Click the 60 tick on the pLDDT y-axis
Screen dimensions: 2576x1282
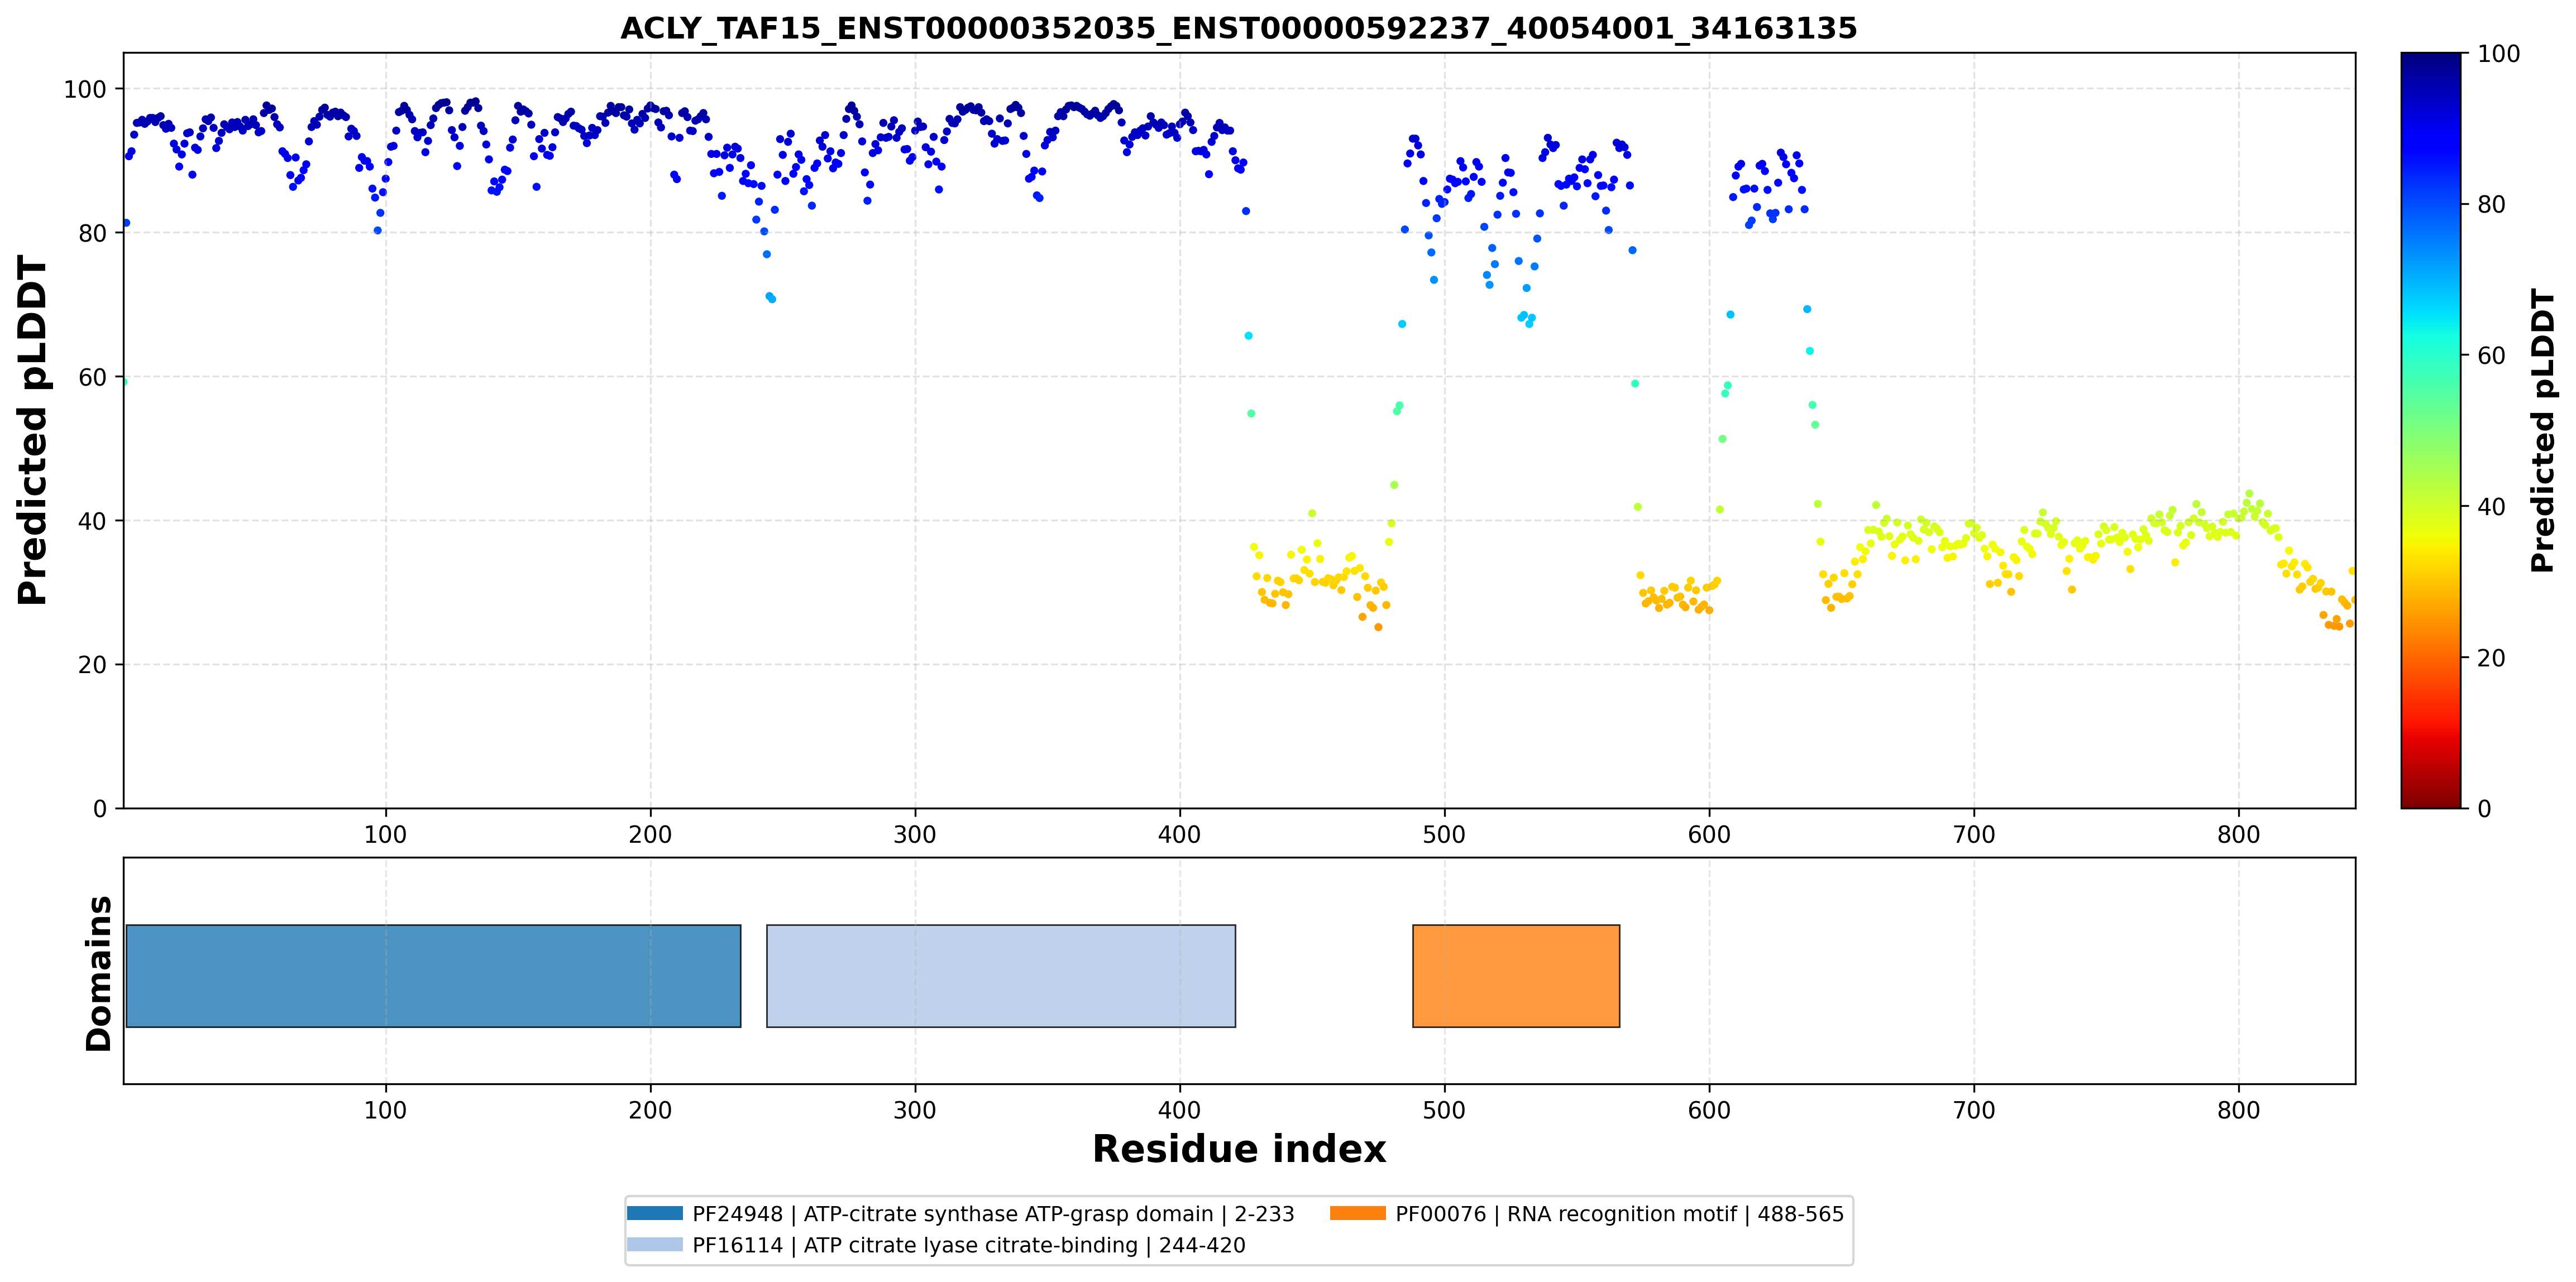click(x=92, y=378)
